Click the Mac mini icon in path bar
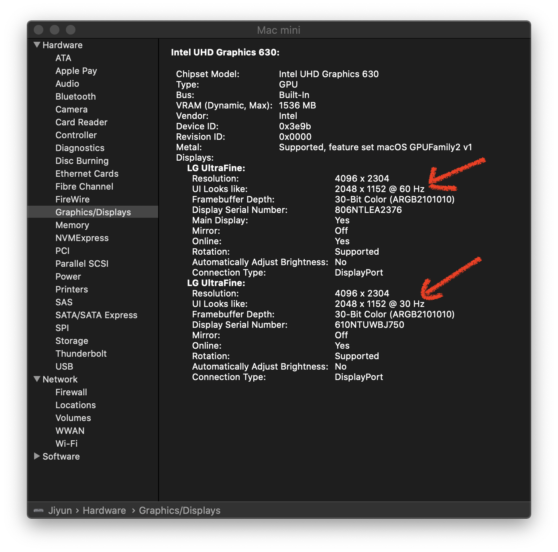 tap(39, 511)
